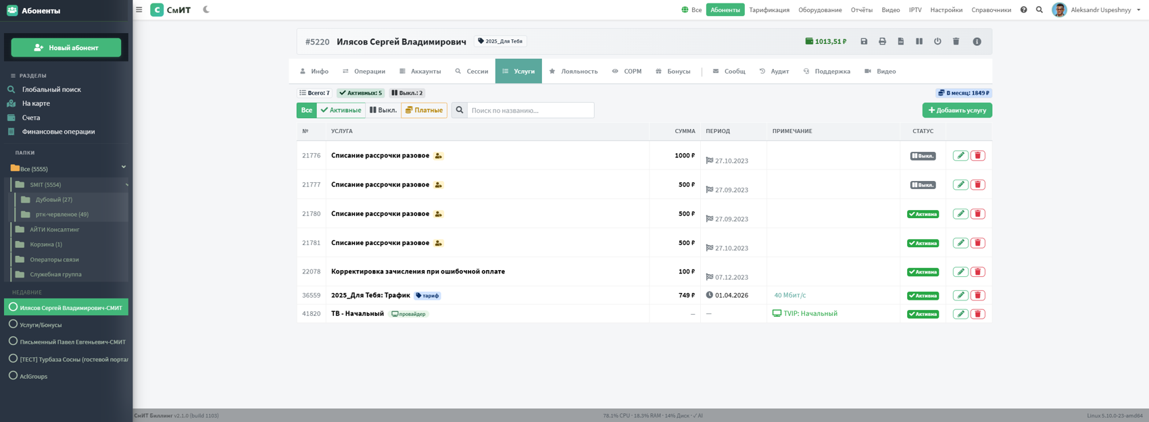Collapse the SMIT (5554) folder chevron
1149x422 pixels.
click(126, 184)
